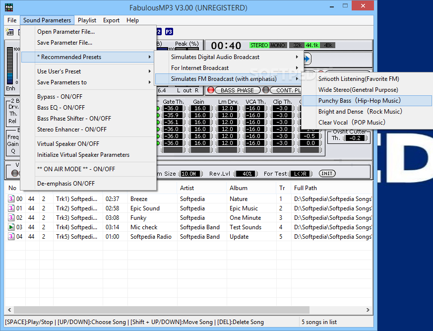The width and height of the screenshot is (433, 331).
Task: Select Virtual Speaker ON/OFF entry
Action: (x=89, y=144)
